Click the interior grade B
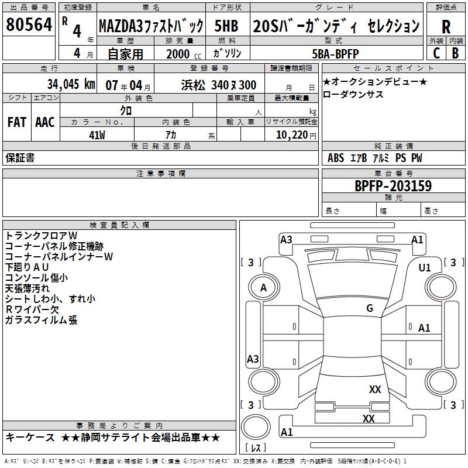This screenshot has width=468, height=468. [455, 53]
